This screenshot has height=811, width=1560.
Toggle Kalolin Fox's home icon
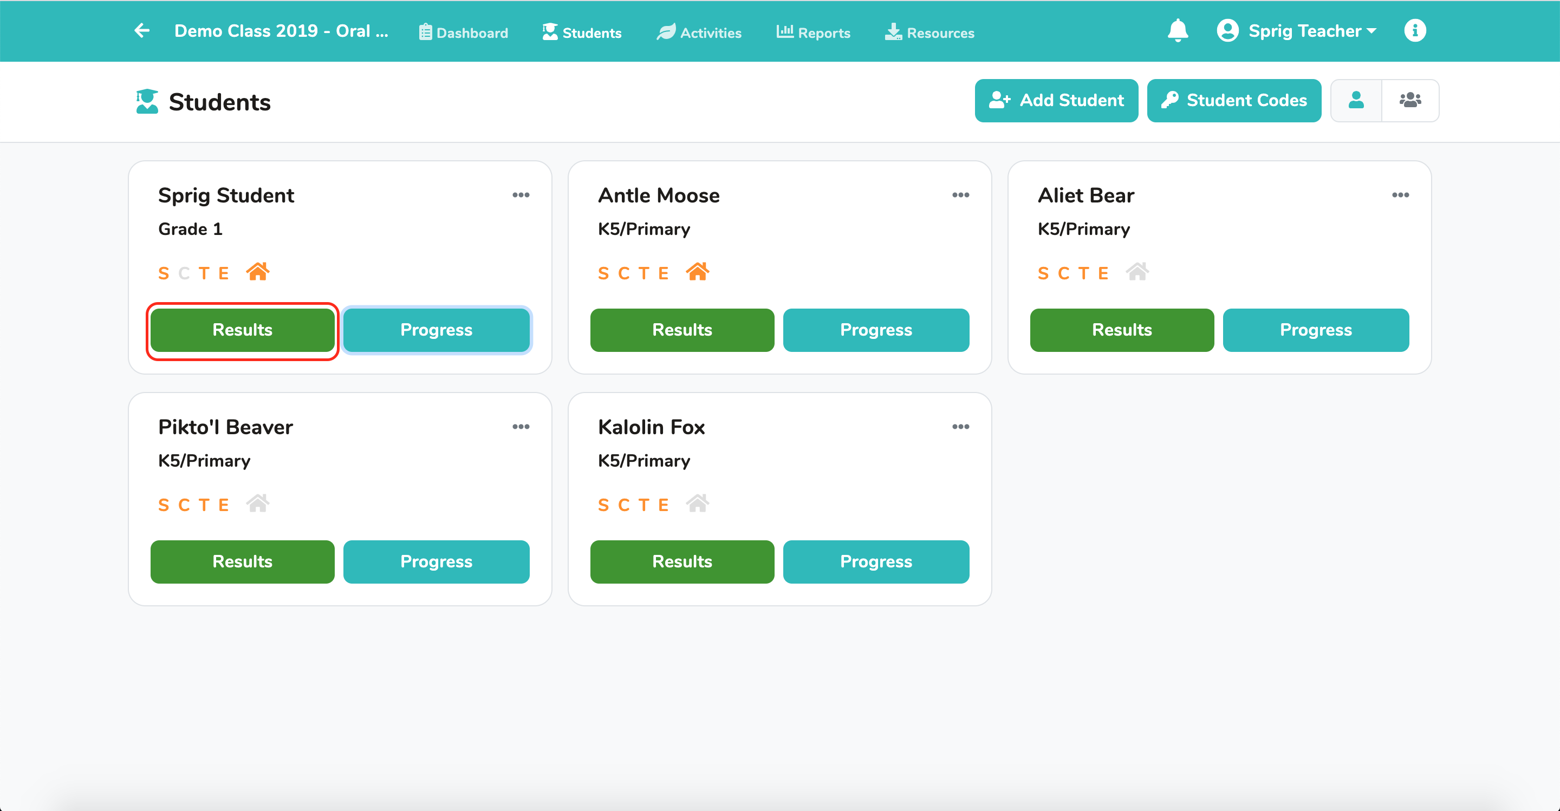click(x=698, y=503)
